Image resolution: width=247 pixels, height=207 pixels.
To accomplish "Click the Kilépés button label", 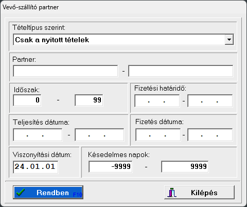I will 204,193.
